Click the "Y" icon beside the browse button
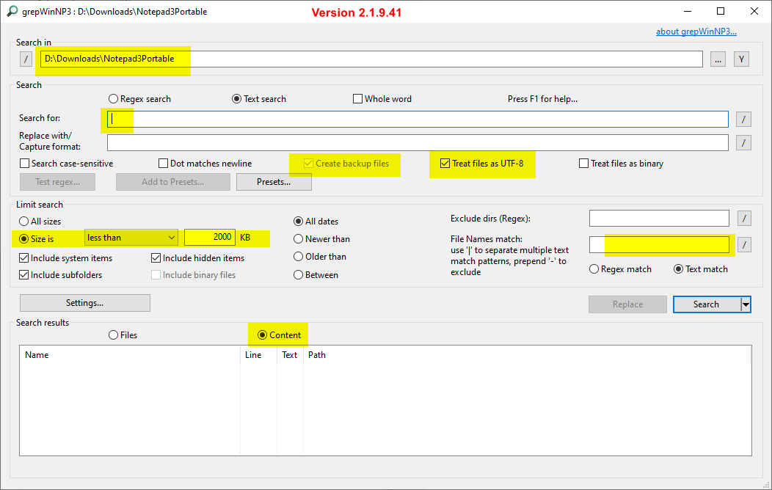Screen dimensions: 772x490 coord(741,59)
